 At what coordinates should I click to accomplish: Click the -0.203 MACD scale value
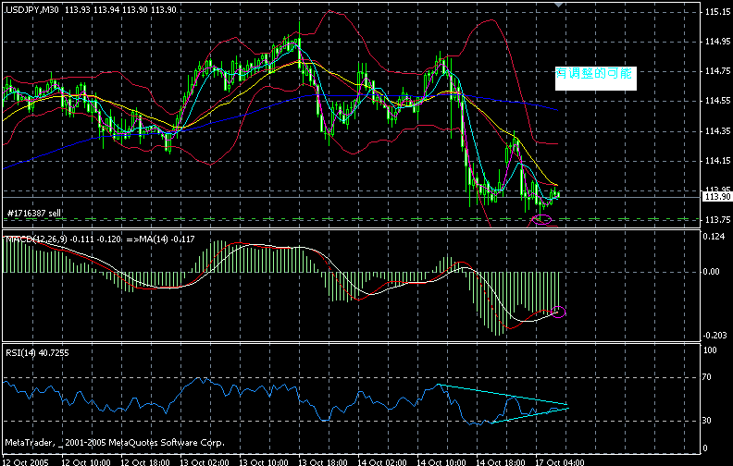pos(715,336)
